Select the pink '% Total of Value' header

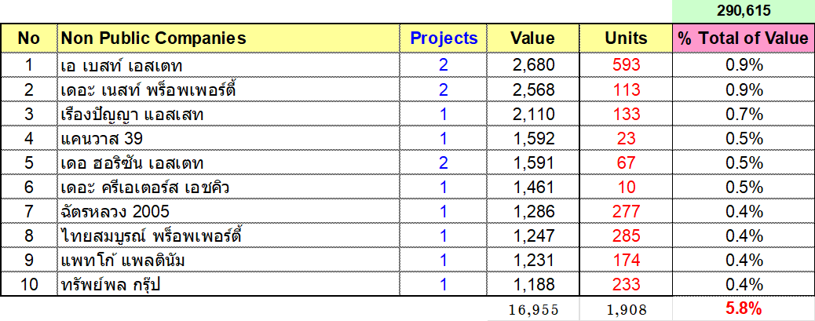point(742,38)
